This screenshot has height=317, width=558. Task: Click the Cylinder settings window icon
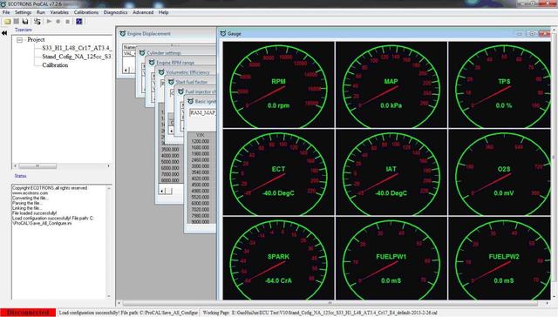(x=141, y=53)
